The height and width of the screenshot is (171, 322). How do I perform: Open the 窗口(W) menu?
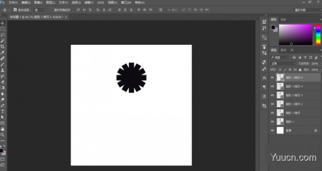[126, 3]
